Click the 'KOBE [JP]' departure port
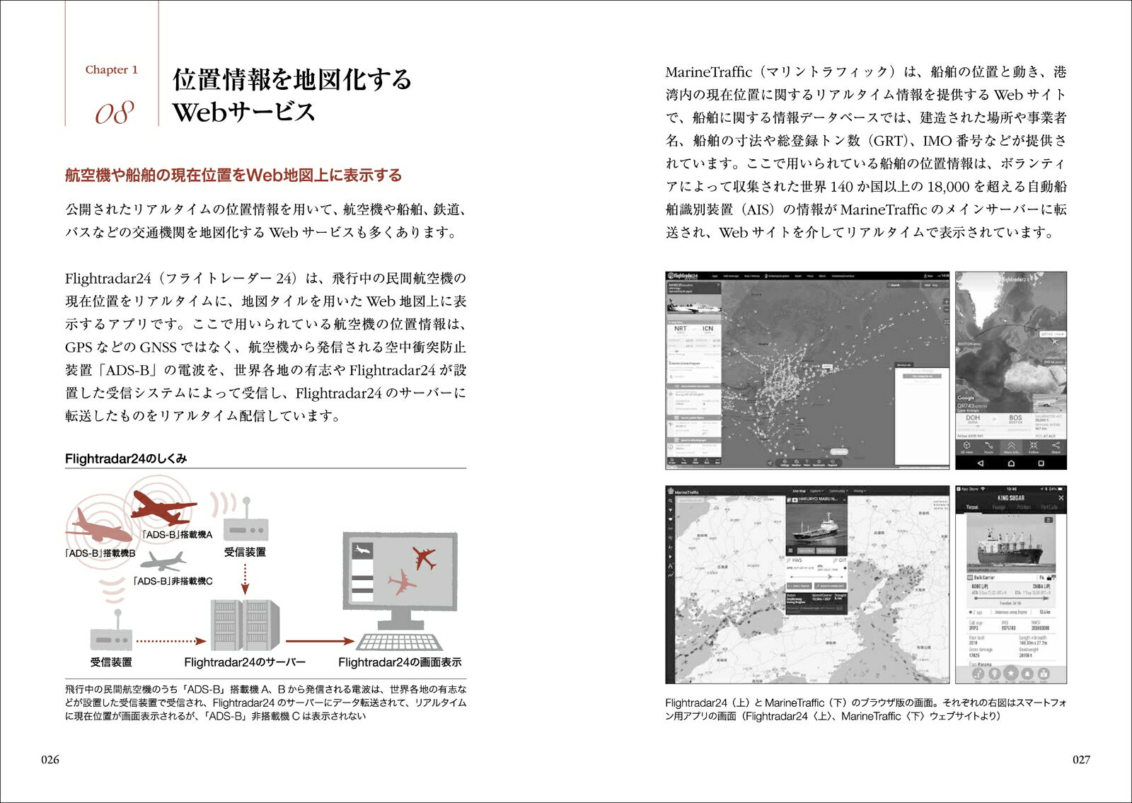Viewport: 1132px width, 803px height. [978, 587]
